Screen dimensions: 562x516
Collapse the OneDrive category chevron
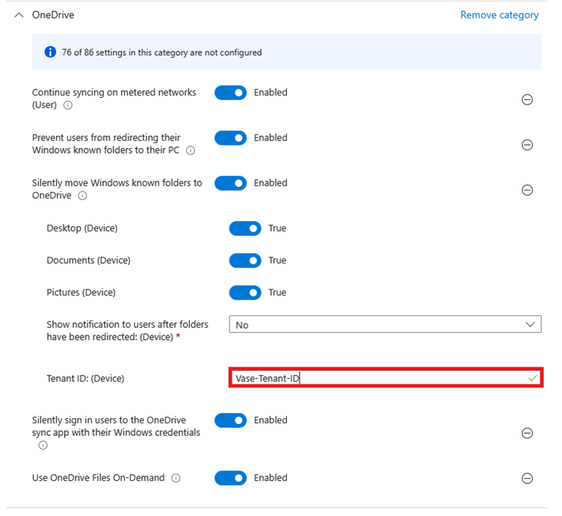coord(19,15)
